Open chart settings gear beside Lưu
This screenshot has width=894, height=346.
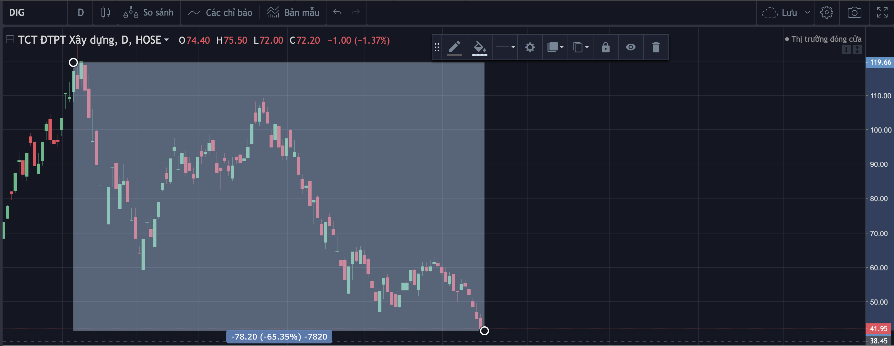pos(826,13)
